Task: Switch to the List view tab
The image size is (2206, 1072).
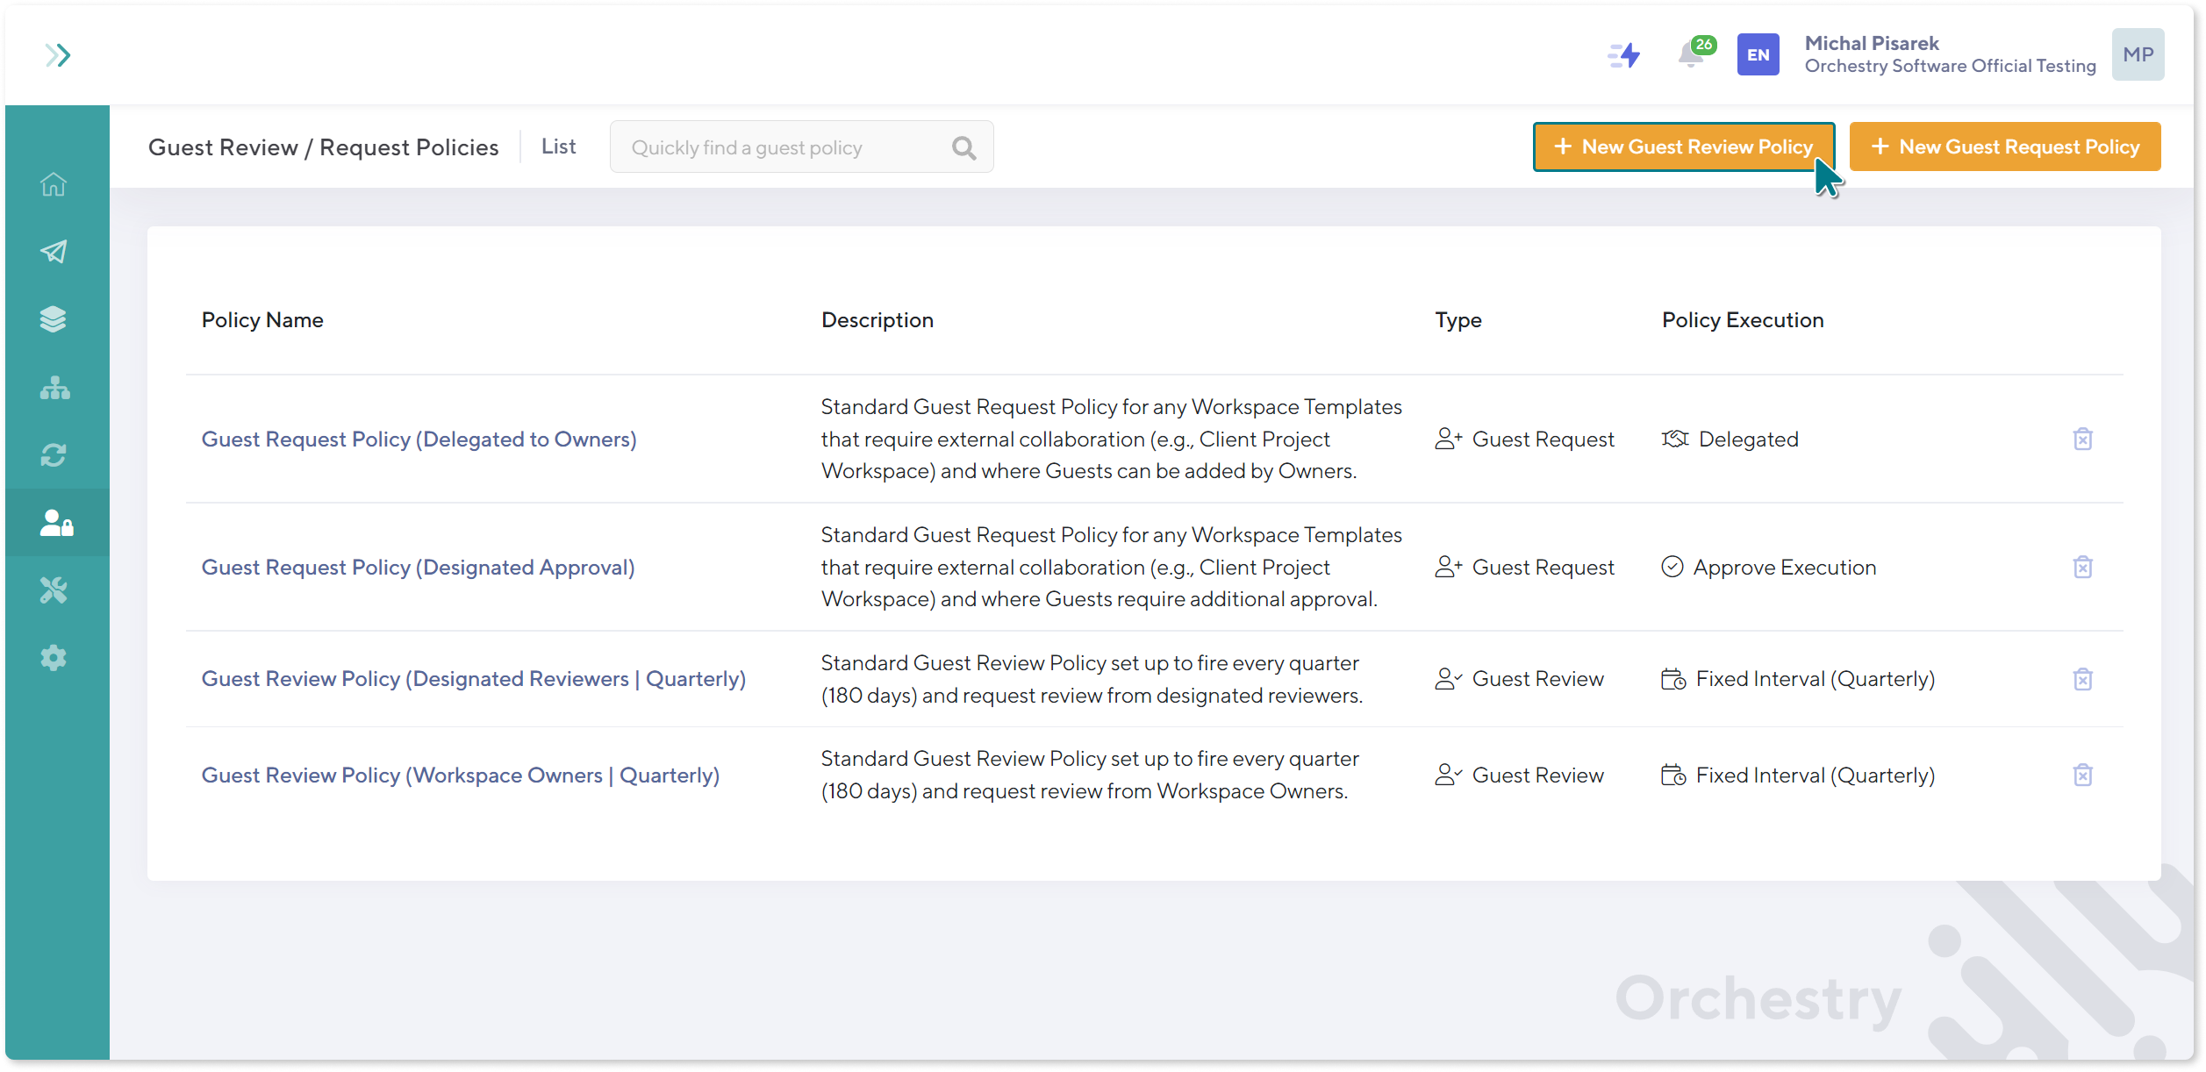Action: 557,146
